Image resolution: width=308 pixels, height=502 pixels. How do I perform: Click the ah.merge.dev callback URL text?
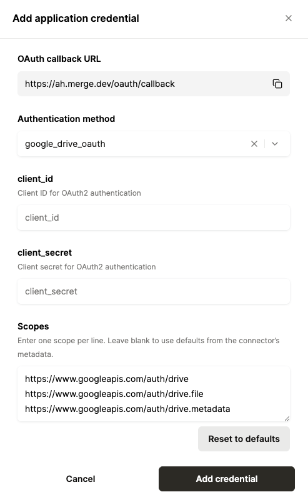100,84
